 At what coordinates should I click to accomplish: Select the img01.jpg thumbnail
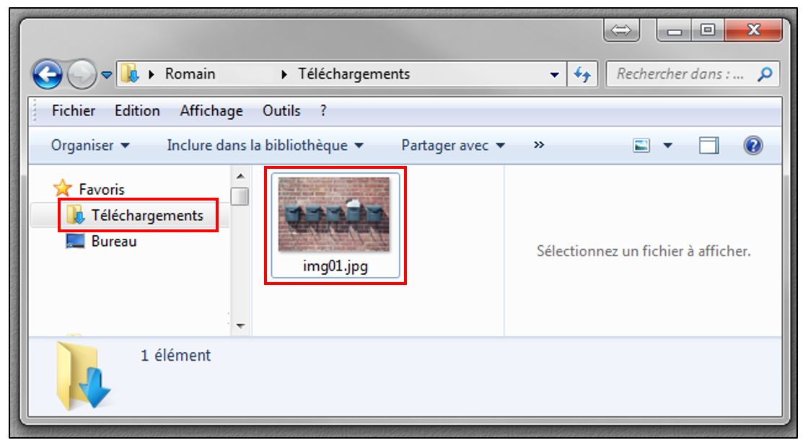pos(335,225)
